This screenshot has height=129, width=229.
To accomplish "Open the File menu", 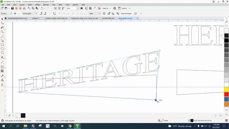I will [3, 5].
